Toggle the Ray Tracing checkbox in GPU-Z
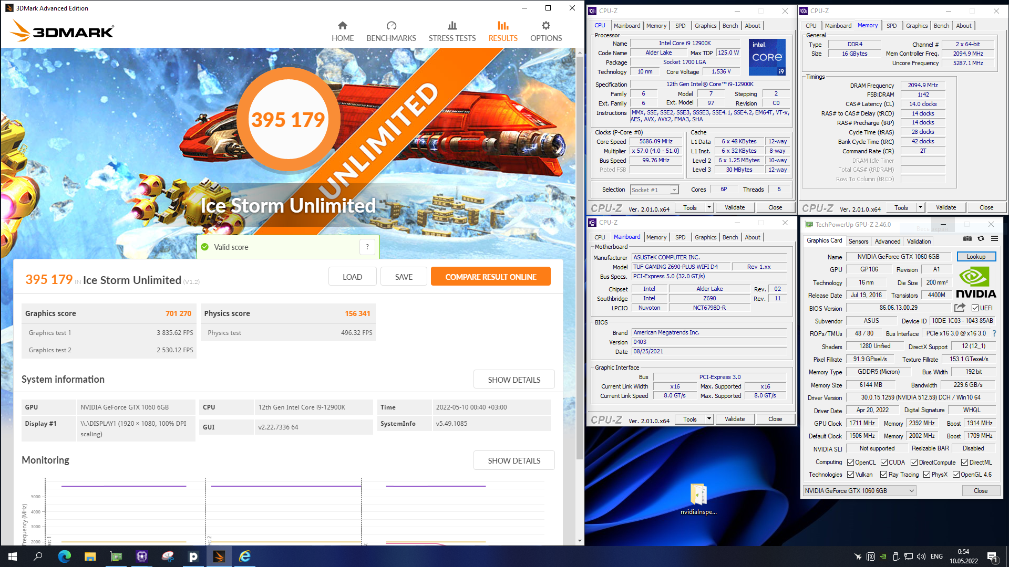The image size is (1009, 567). coord(883,475)
